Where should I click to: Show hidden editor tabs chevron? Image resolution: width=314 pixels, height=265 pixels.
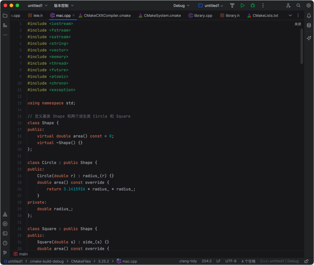[290, 15]
